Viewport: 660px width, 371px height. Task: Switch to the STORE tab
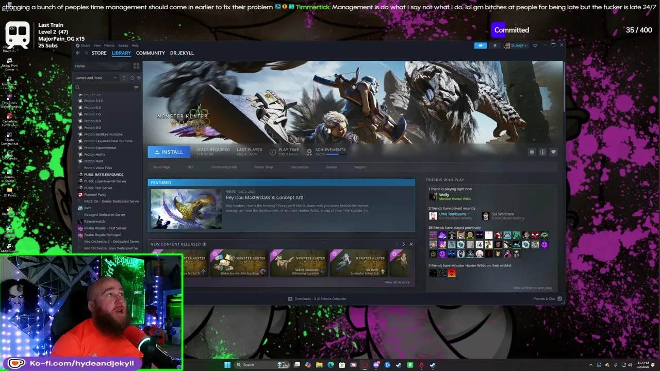point(99,53)
